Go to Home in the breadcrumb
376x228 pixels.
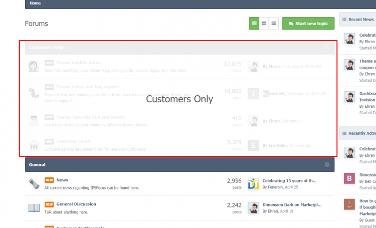pos(35,3)
